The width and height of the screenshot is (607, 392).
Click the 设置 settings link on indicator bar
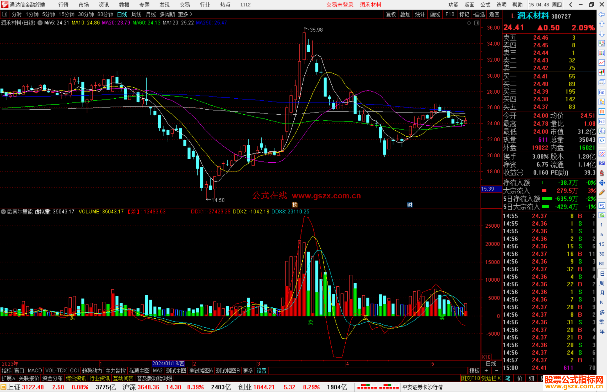tap(261, 371)
